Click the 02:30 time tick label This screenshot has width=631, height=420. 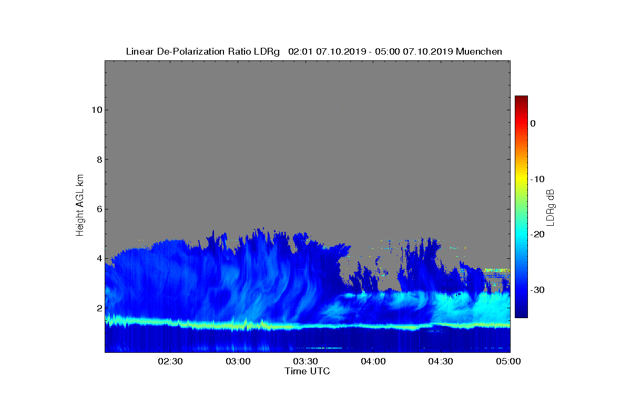(170, 361)
